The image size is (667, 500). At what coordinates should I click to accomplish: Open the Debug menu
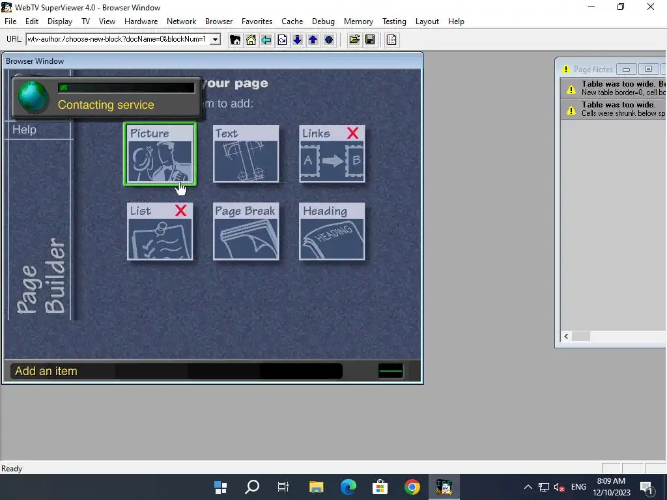323,21
